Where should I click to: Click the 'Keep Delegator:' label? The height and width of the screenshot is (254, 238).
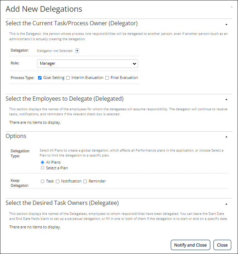point(20,183)
